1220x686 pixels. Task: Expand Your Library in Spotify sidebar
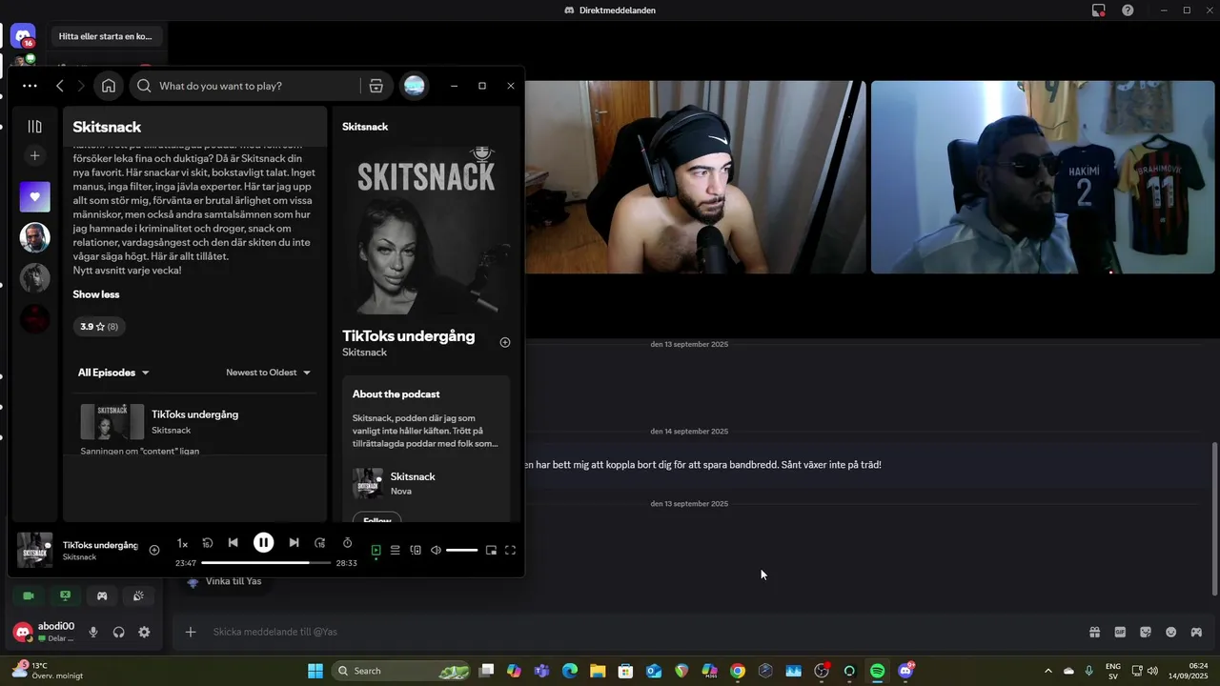(35, 127)
